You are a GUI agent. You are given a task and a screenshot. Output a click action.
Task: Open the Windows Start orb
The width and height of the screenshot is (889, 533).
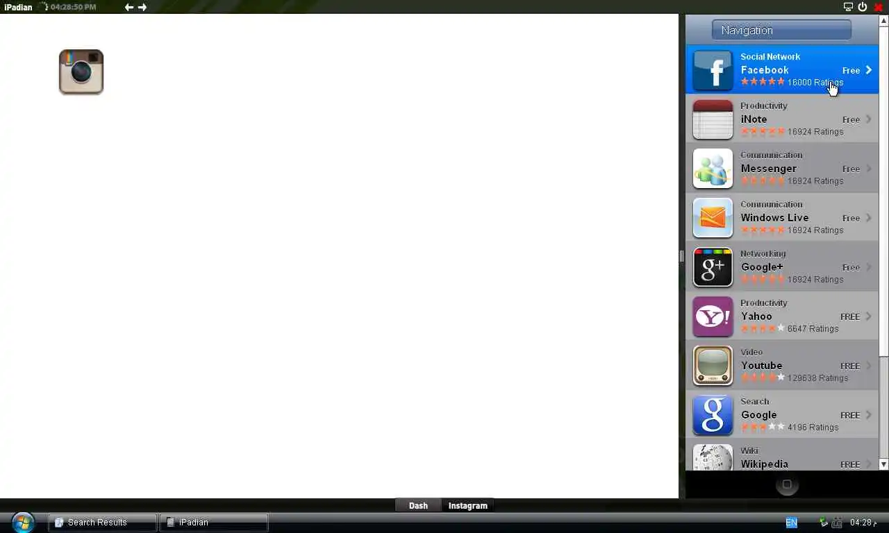click(23, 522)
